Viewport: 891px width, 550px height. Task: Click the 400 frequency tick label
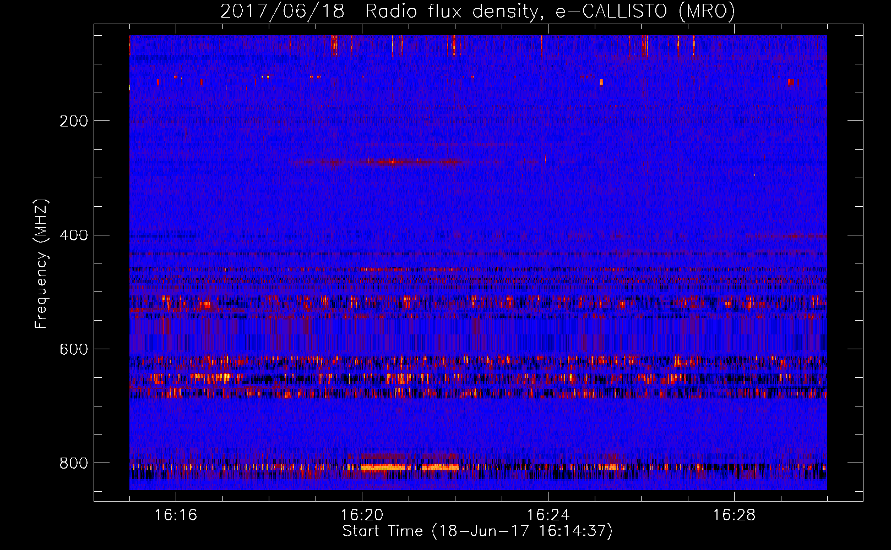tap(74, 235)
